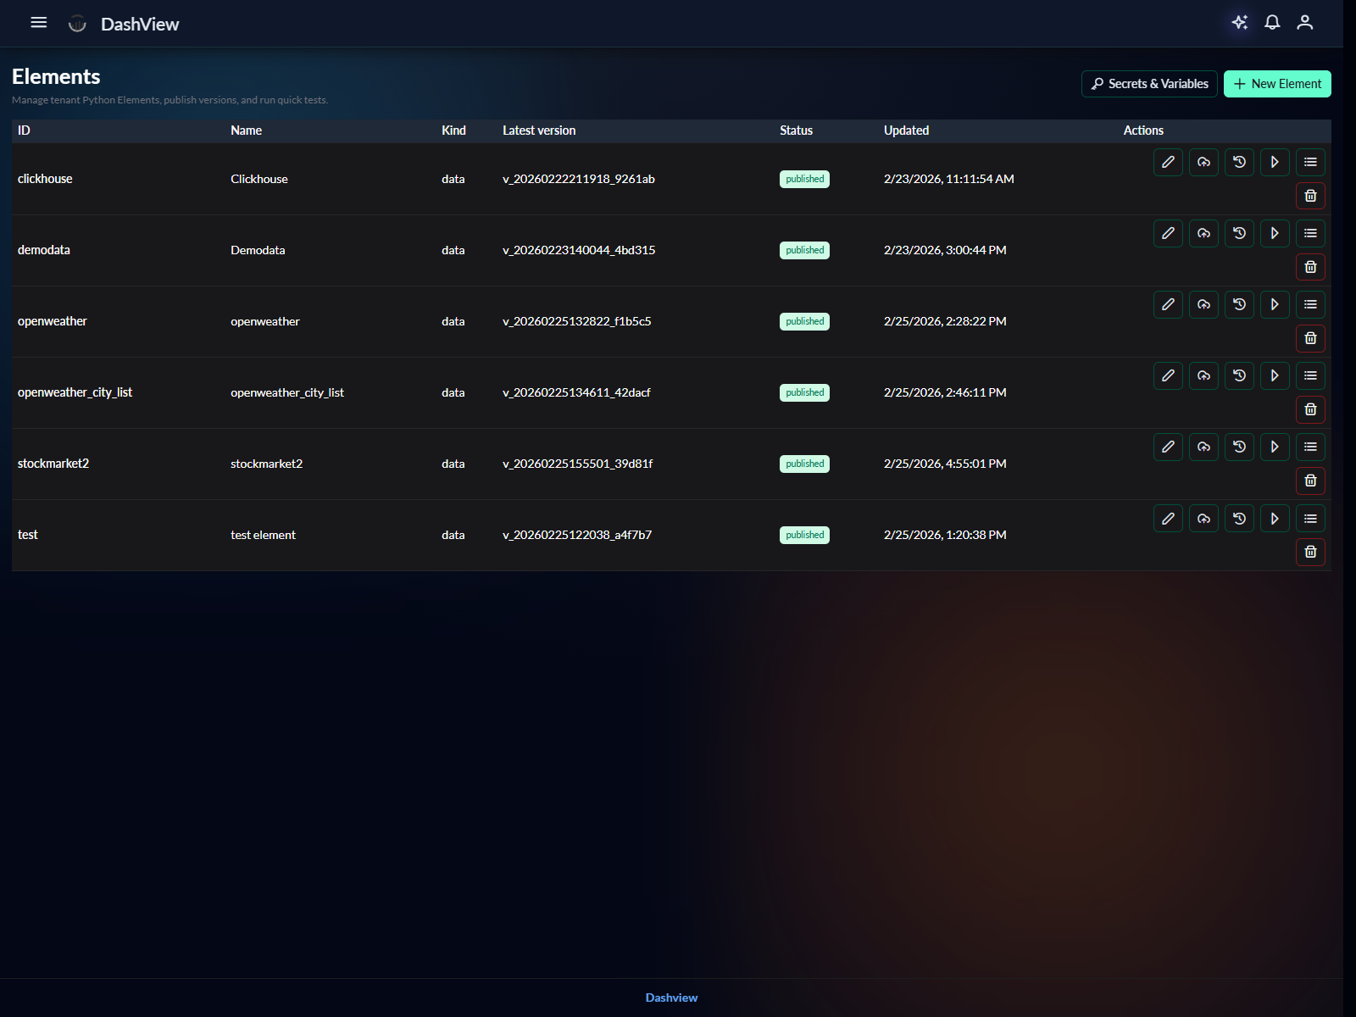Screen dimensions: 1356x1017
Task: Click the Updated column header
Action: (906, 131)
